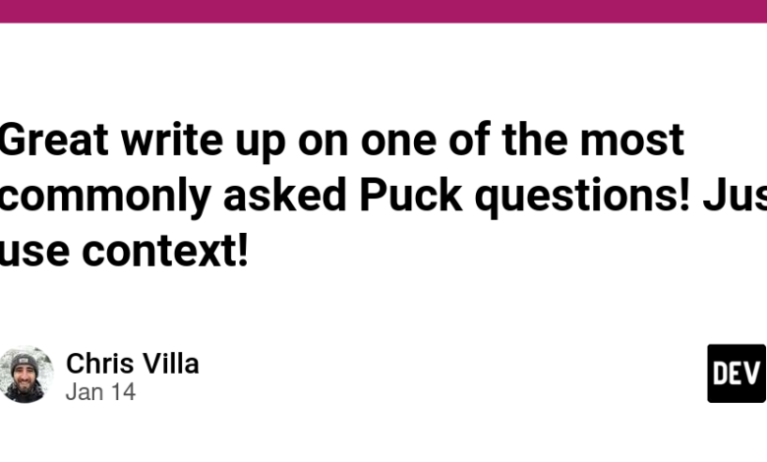767x462 pixels.
Task: Click the word "most" in the headline
Action: click(x=632, y=141)
